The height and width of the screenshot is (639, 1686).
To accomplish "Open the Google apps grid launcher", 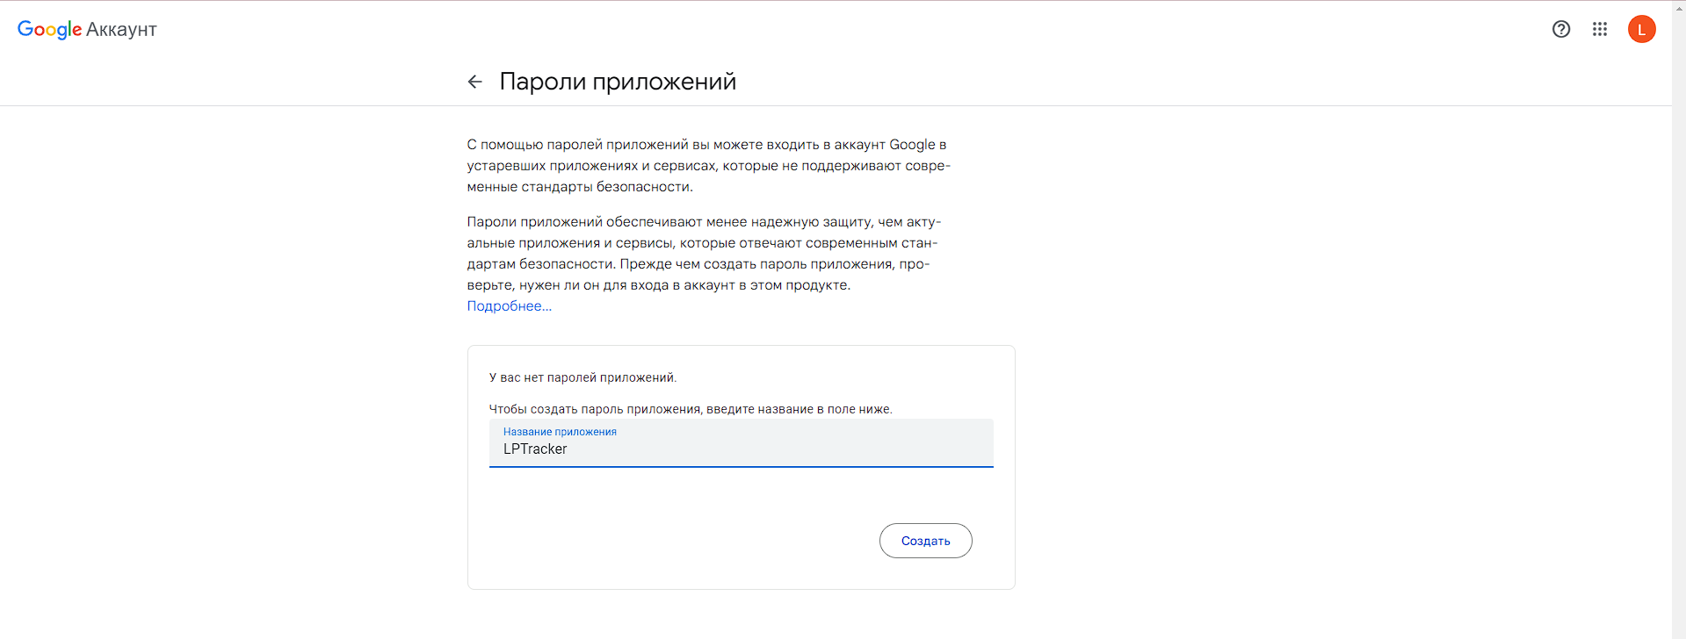I will pyautogui.click(x=1600, y=29).
